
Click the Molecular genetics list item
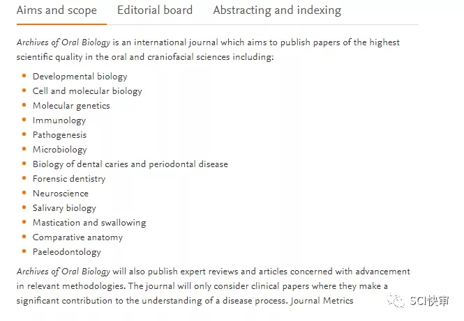(71, 106)
